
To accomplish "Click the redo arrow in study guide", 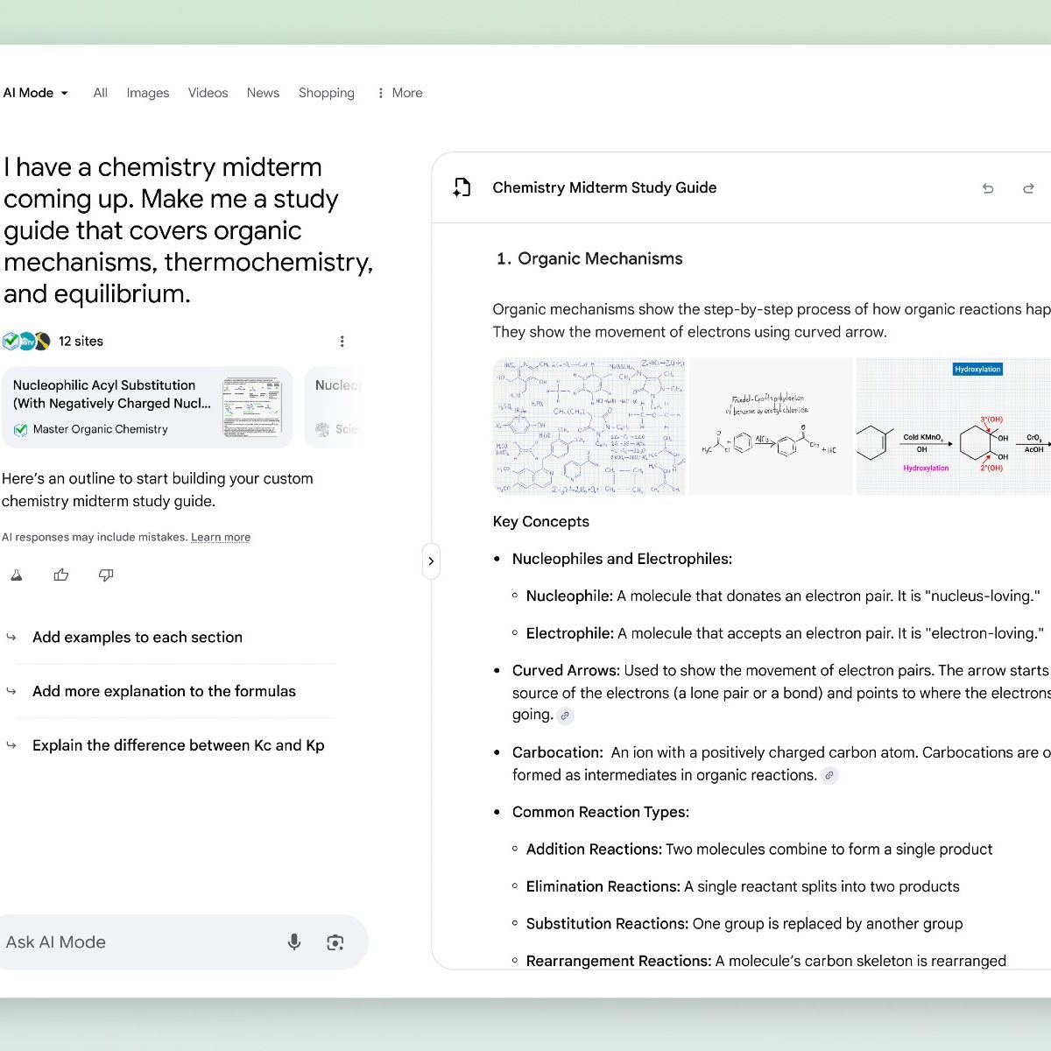I will click(x=1028, y=188).
